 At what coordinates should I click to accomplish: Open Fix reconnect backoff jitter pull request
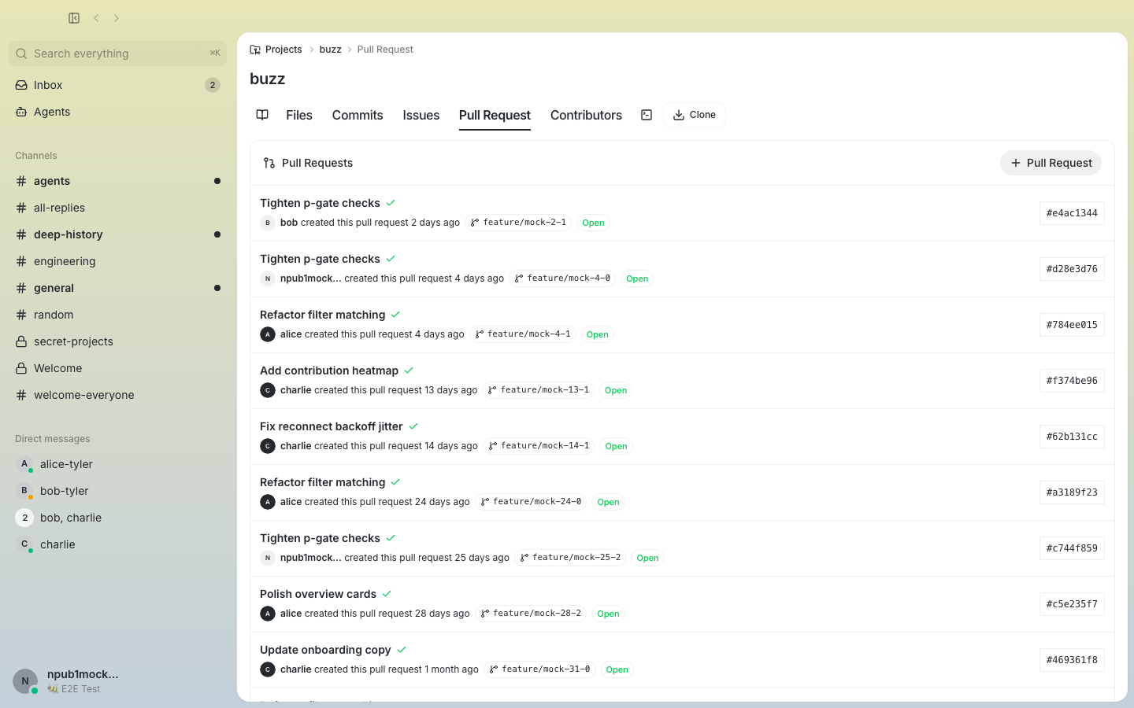pyautogui.click(x=332, y=426)
